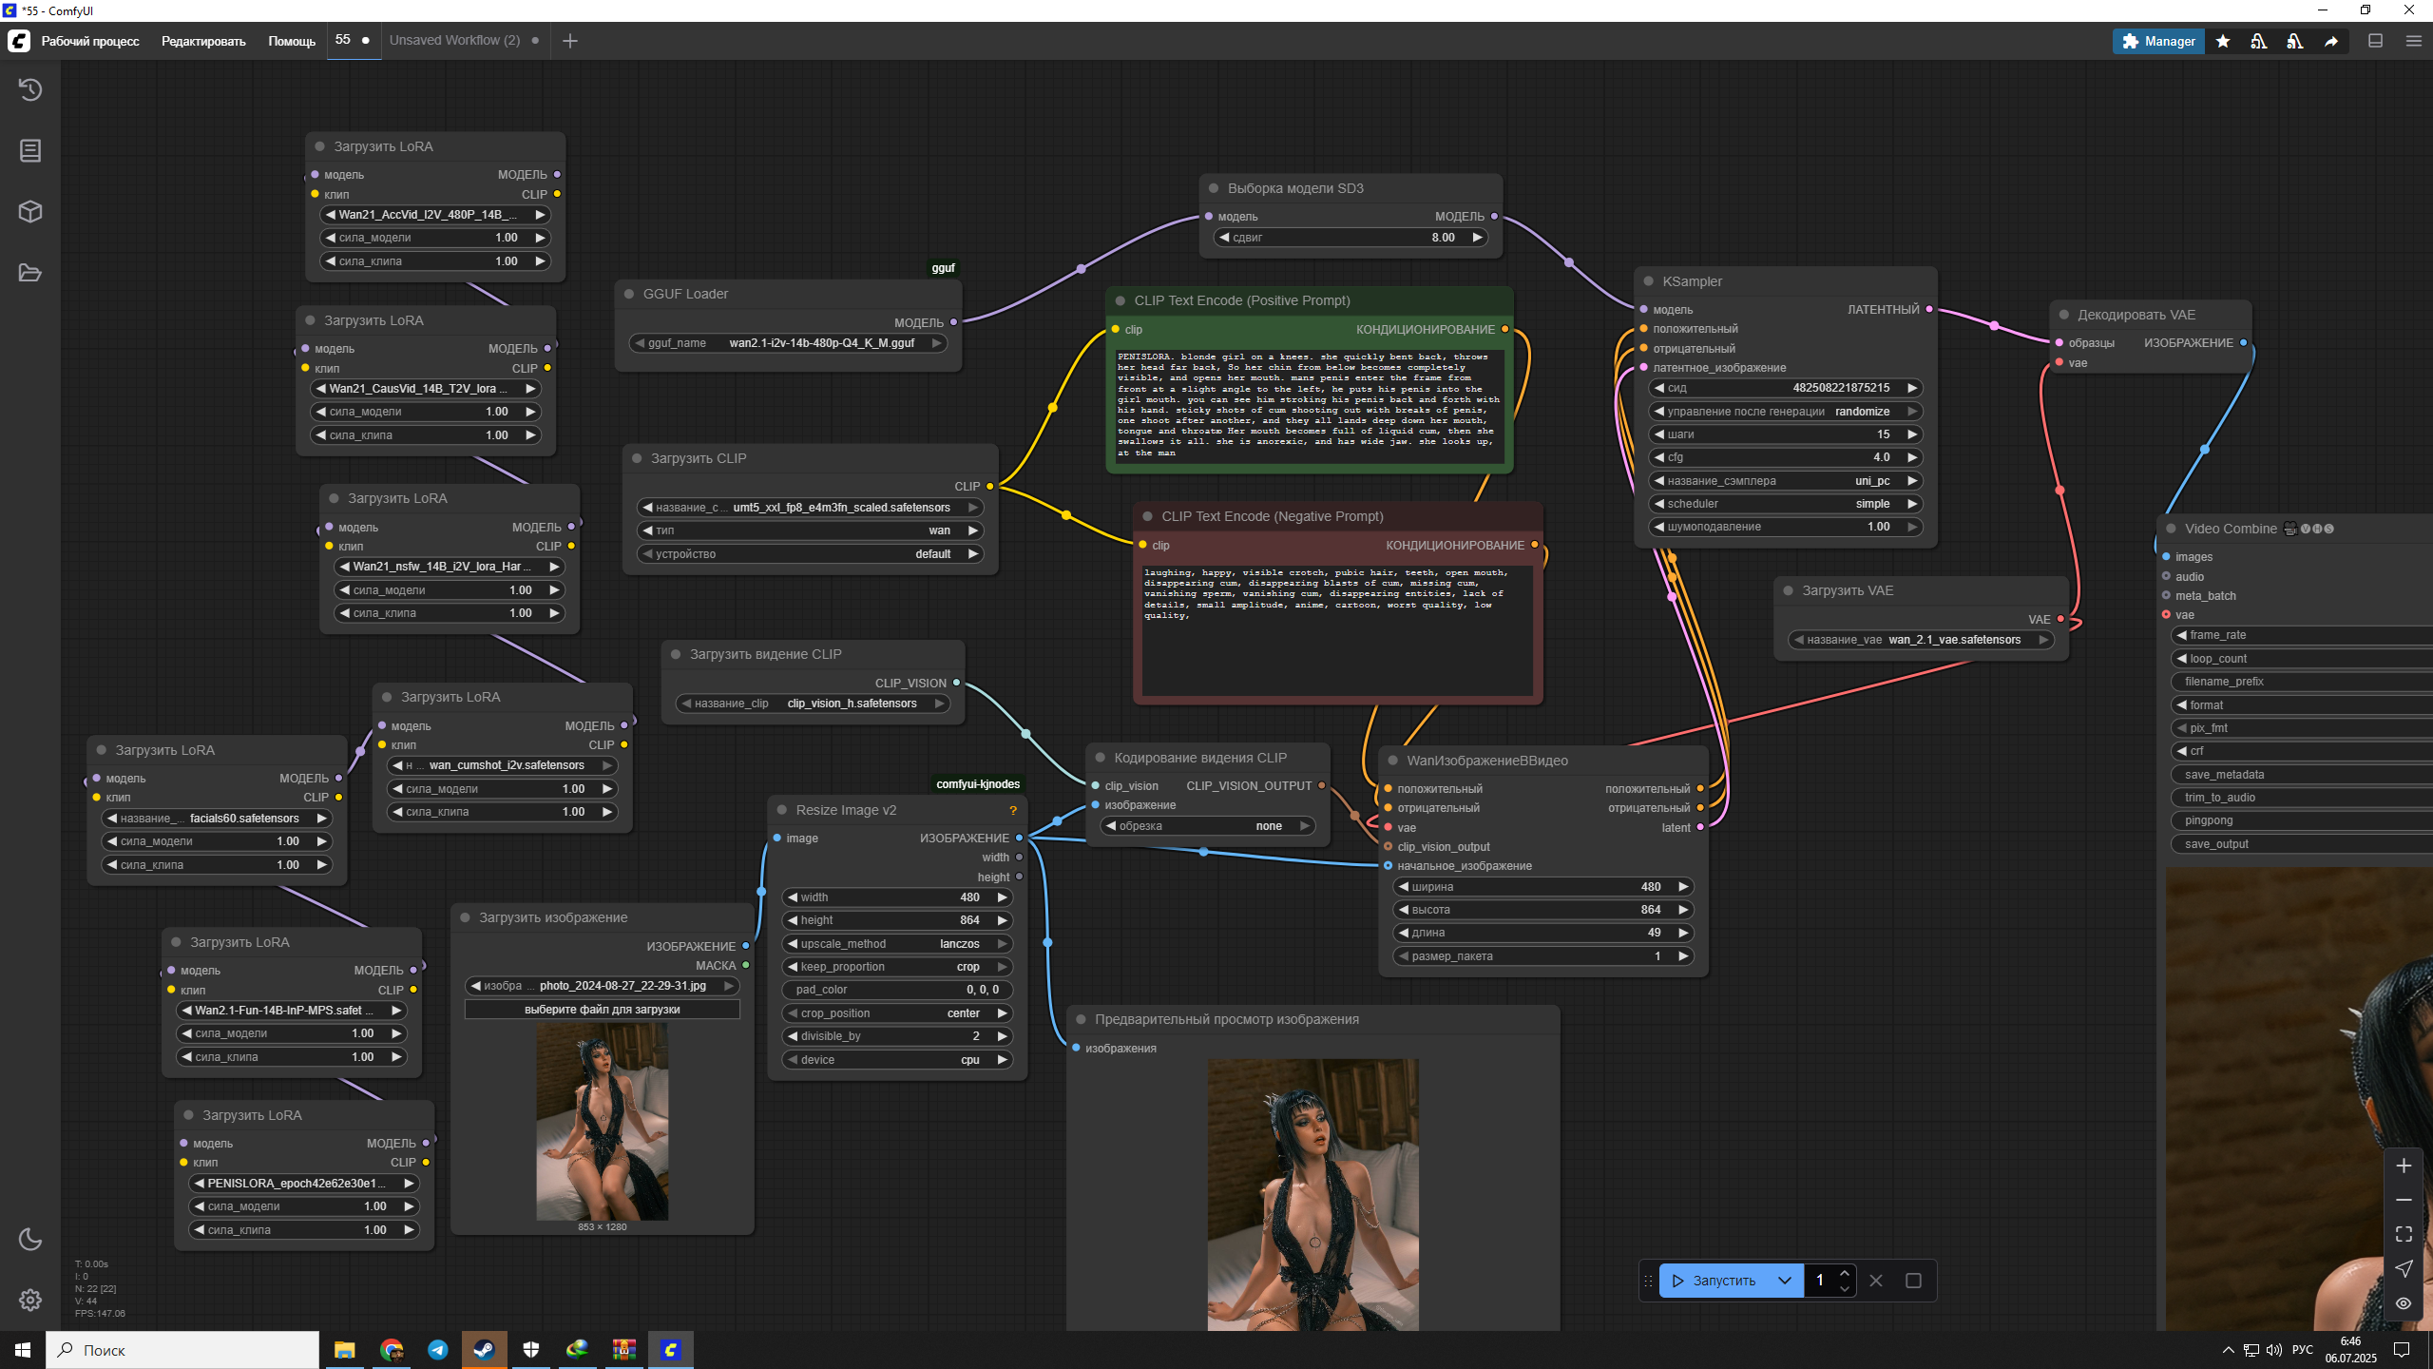This screenshot has height=1369, width=2433.
Task: Open the queue history sidebar icon
Action: pos(30,89)
